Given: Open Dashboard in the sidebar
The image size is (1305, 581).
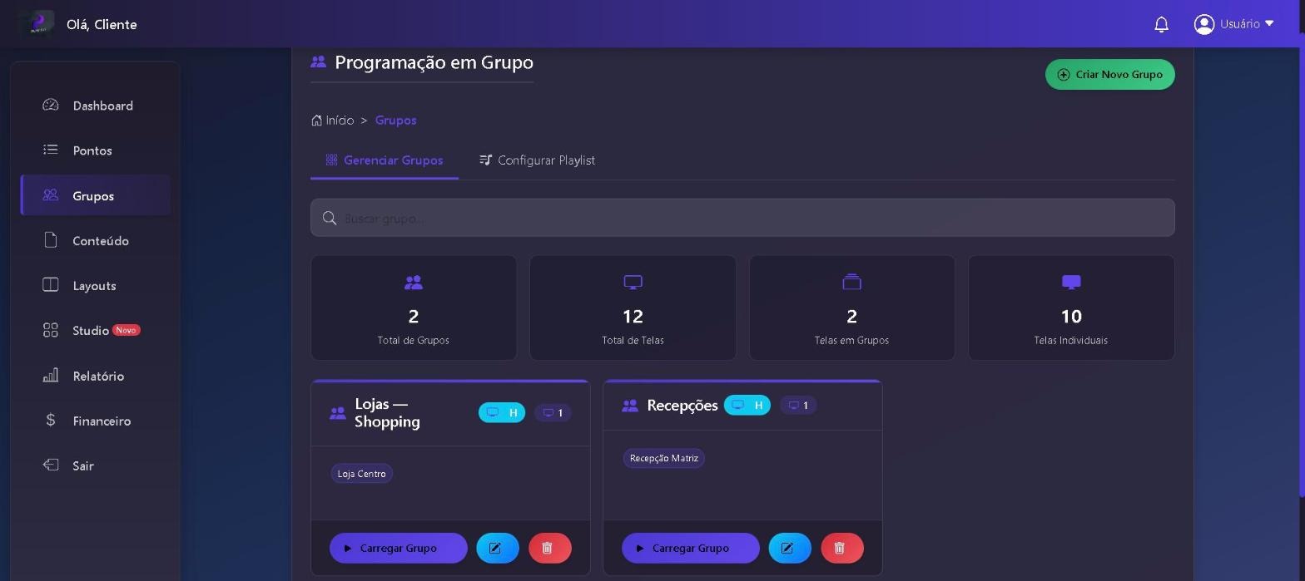Looking at the screenshot, I should tap(96, 106).
